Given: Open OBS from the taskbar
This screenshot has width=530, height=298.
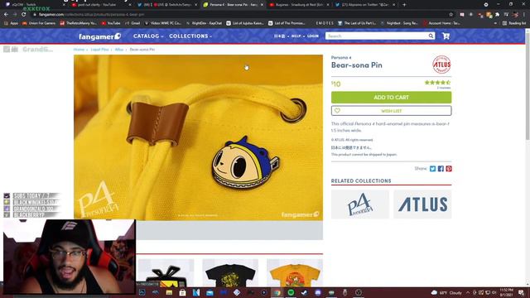Looking at the screenshot, I should point(359,292).
